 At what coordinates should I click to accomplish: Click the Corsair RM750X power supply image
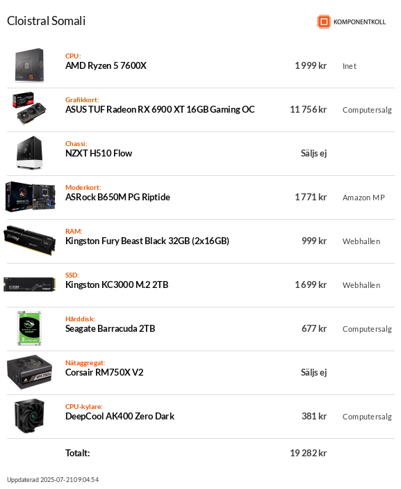[30, 372]
